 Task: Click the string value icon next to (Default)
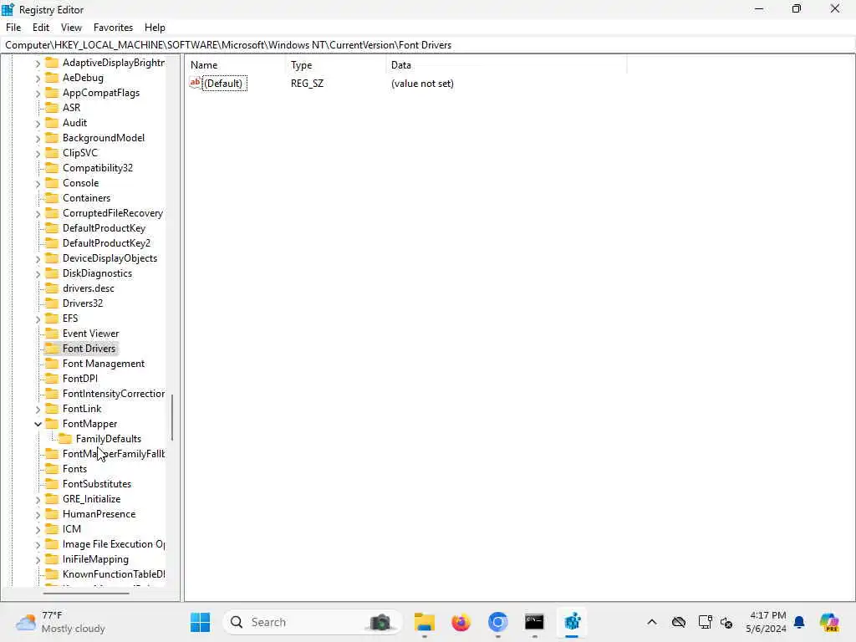(195, 83)
